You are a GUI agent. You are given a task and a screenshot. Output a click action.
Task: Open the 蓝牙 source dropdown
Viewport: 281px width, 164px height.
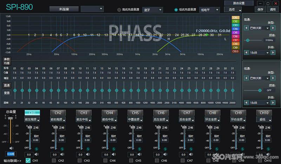pos(152,10)
